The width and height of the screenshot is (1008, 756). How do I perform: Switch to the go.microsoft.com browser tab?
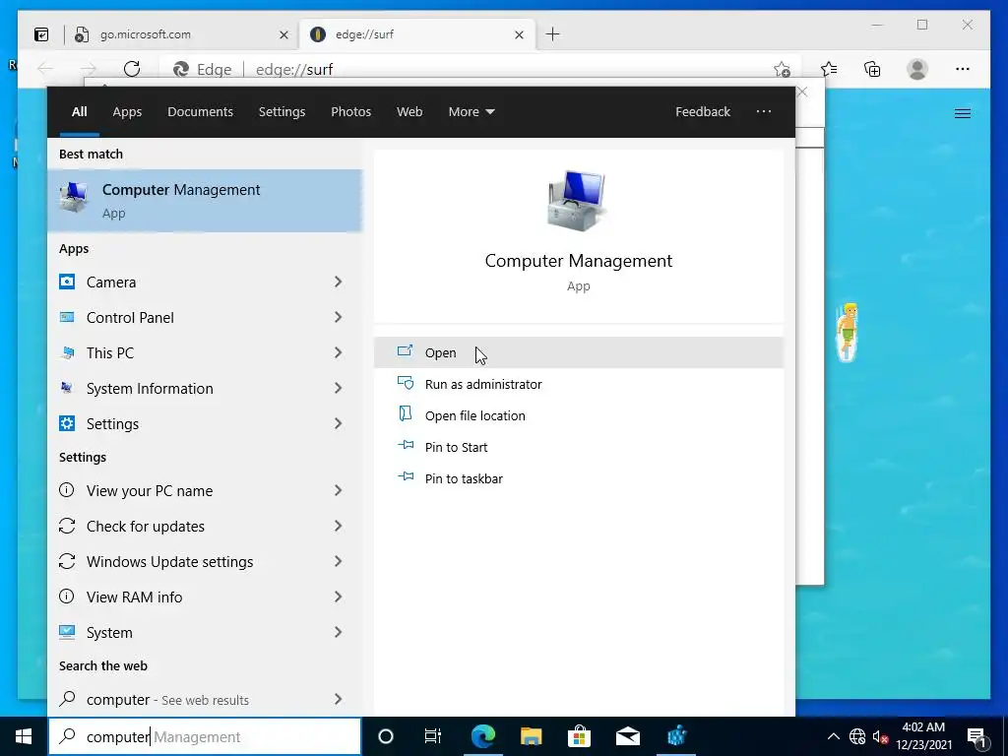(181, 34)
